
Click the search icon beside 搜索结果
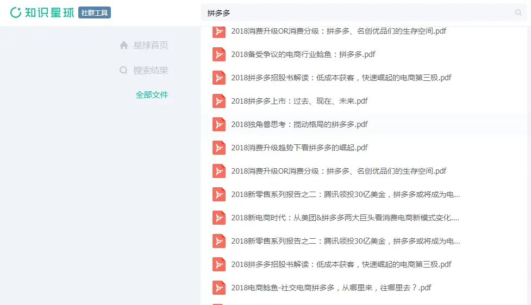(x=123, y=70)
